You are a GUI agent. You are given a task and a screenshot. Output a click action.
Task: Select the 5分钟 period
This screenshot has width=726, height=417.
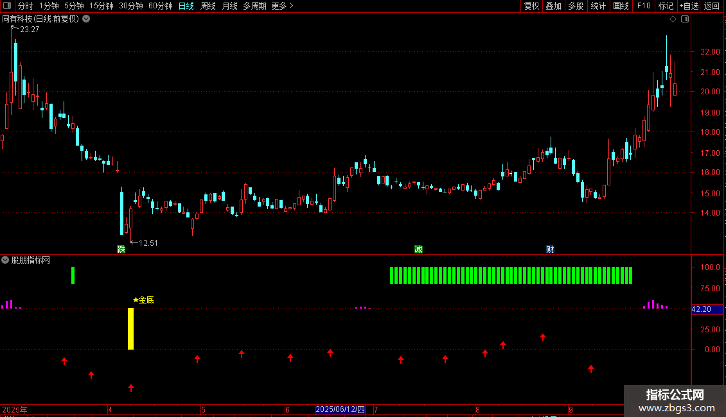74,6
